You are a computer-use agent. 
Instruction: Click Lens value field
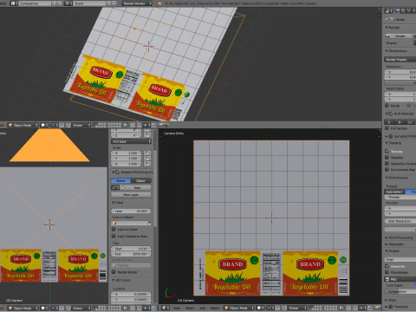(x=131, y=211)
